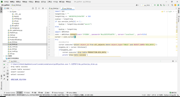
Task: Select manage.py in project tree
Action: 15,28
